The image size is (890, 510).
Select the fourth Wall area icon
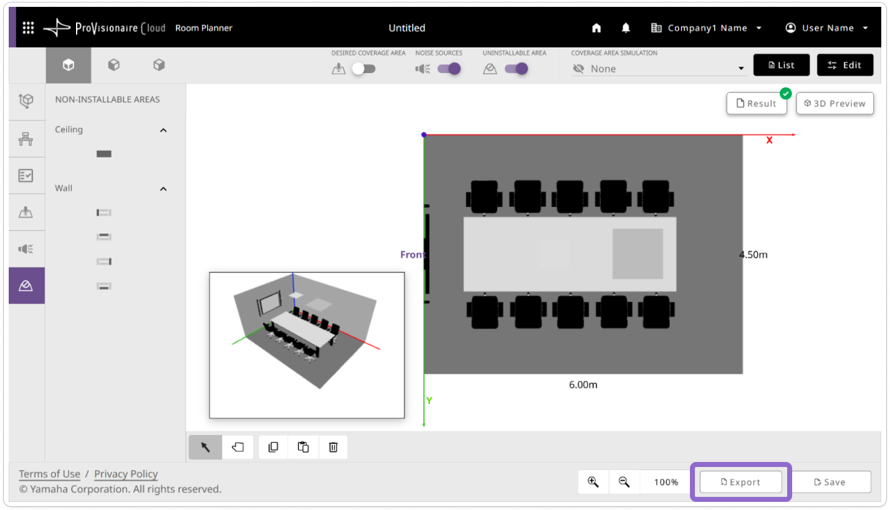click(x=104, y=286)
